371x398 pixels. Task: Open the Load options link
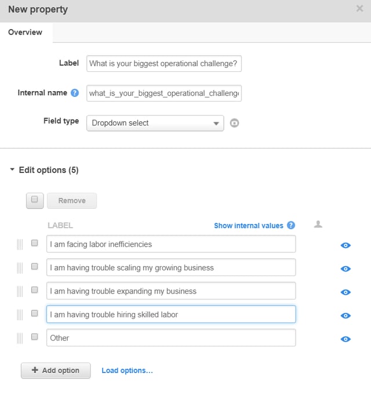[x=127, y=370]
